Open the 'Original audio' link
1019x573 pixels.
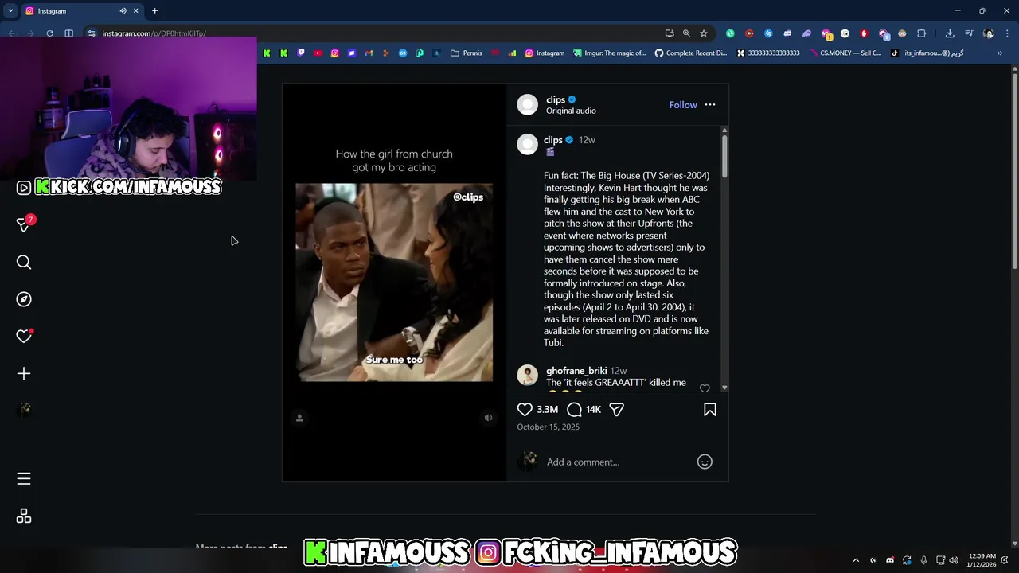click(x=571, y=111)
